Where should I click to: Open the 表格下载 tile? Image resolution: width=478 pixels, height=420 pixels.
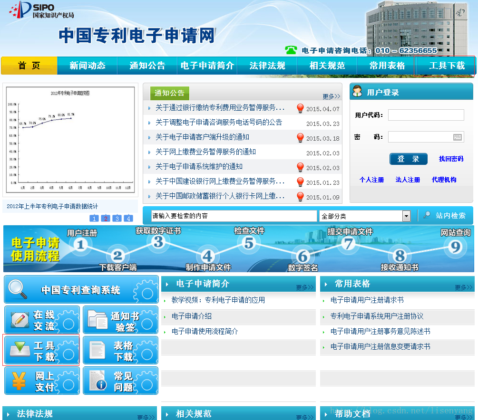click(x=120, y=350)
